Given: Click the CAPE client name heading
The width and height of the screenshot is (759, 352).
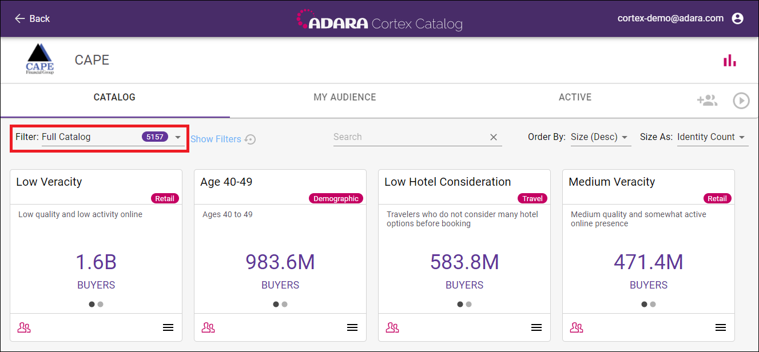Looking at the screenshot, I should 92,60.
